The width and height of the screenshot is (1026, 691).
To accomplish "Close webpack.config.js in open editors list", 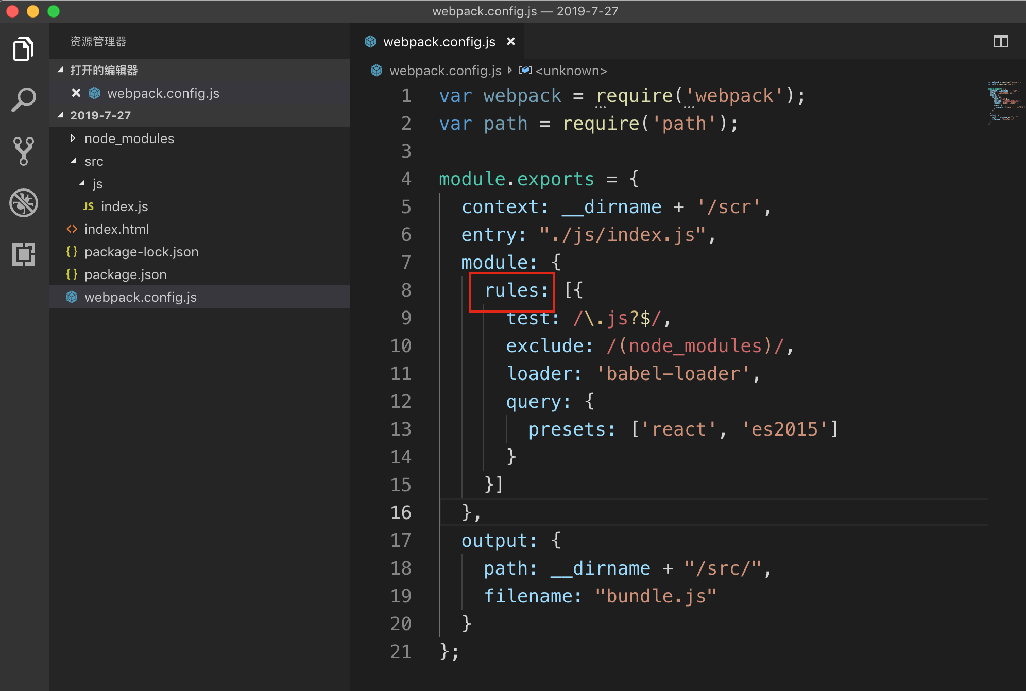I will point(76,93).
